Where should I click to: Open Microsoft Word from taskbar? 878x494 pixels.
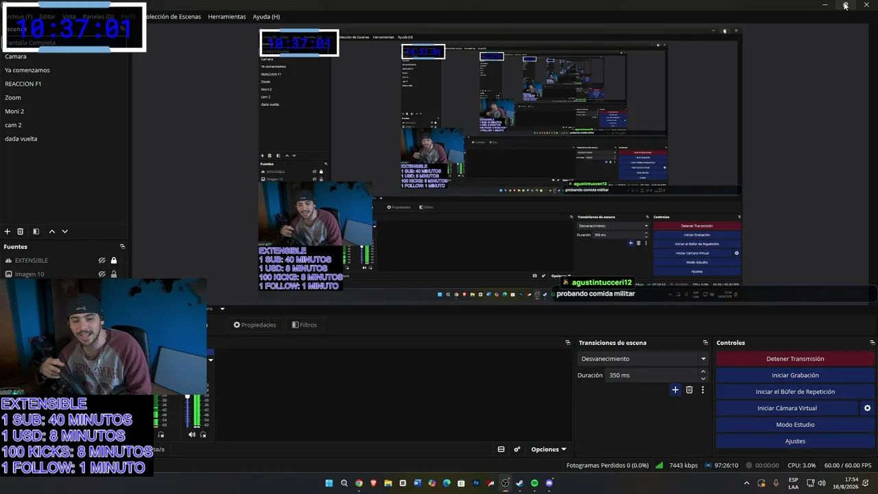[417, 483]
